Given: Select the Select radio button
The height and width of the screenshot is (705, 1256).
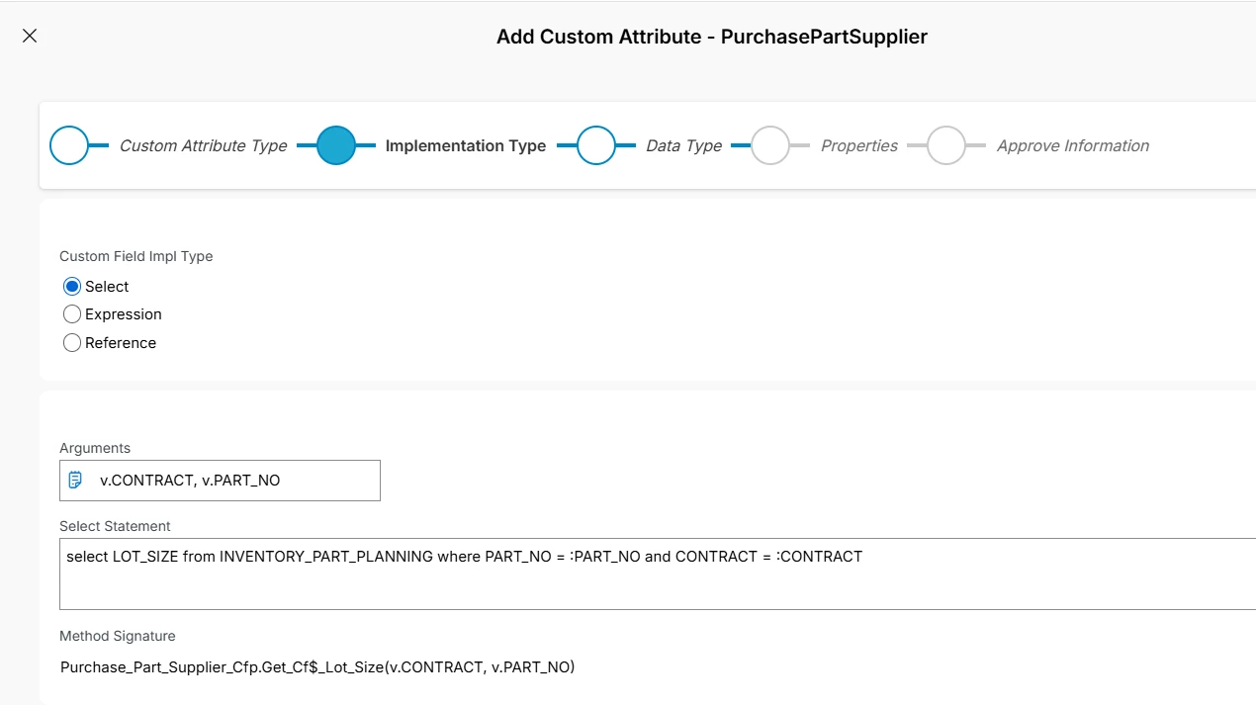Looking at the screenshot, I should [71, 287].
